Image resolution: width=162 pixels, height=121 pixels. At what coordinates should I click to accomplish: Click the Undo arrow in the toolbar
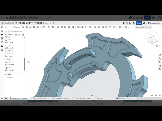tap(6, 27)
